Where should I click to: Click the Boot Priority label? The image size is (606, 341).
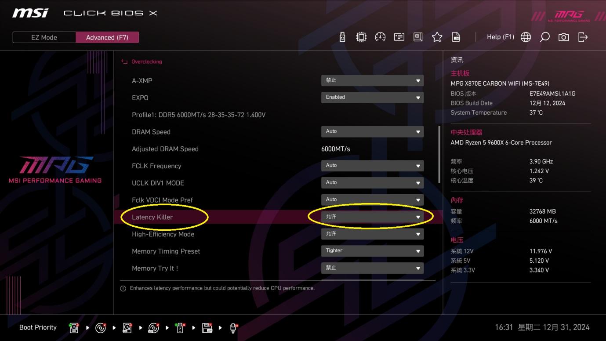(38, 327)
